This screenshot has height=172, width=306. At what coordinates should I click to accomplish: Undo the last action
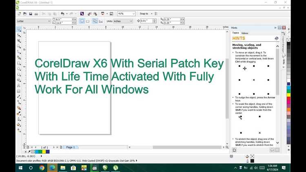[62, 13]
